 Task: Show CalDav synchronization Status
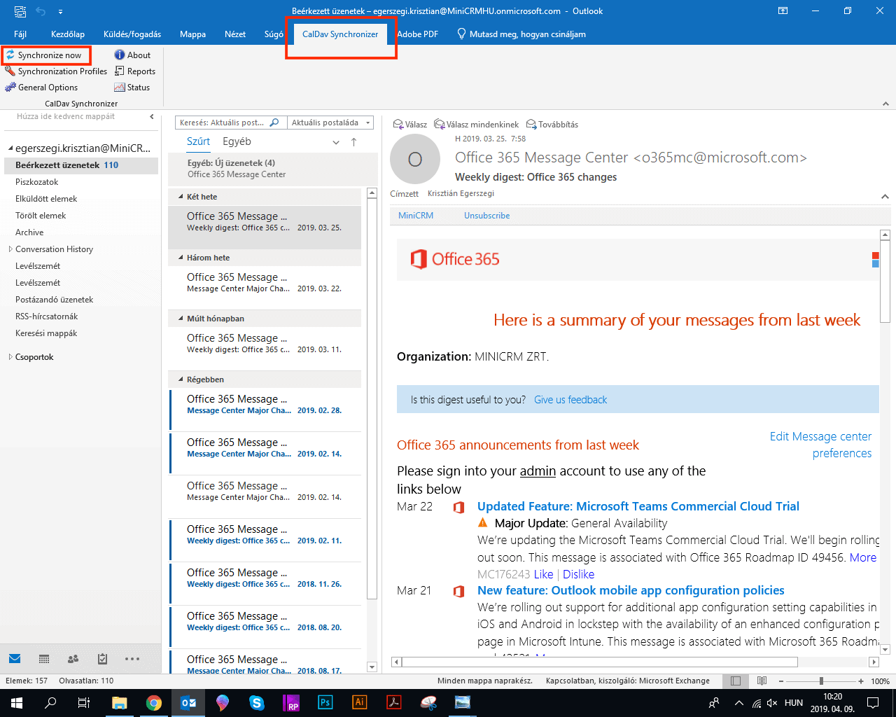click(132, 88)
